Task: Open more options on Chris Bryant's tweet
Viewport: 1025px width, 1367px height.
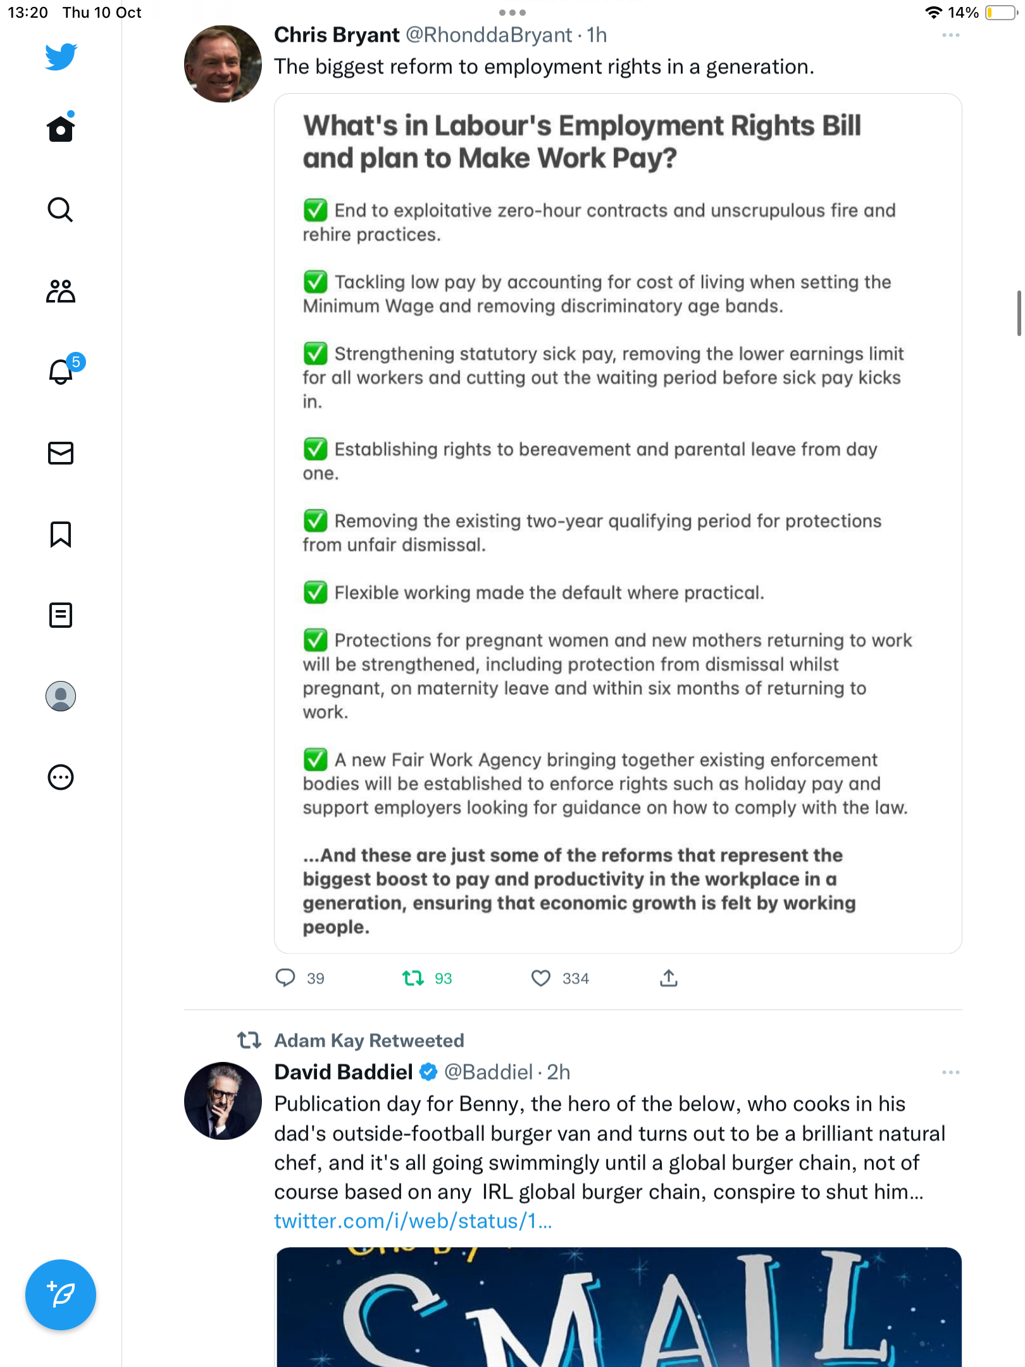Action: [950, 35]
